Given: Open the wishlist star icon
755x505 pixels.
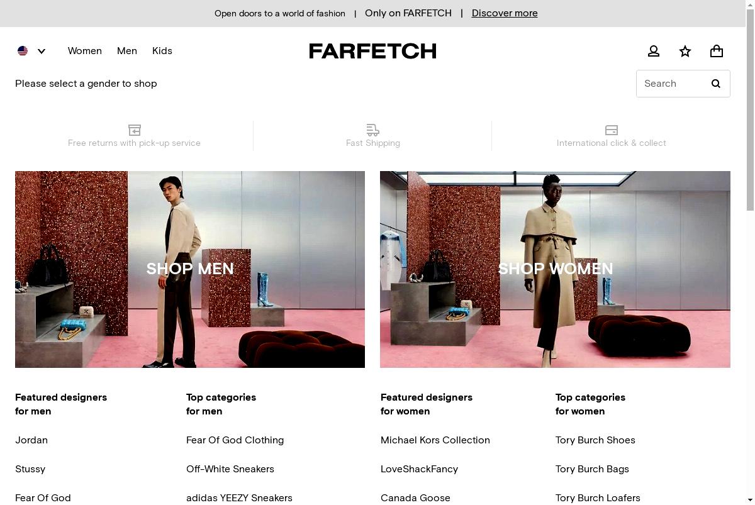Looking at the screenshot, I should [x=685, y=52].
